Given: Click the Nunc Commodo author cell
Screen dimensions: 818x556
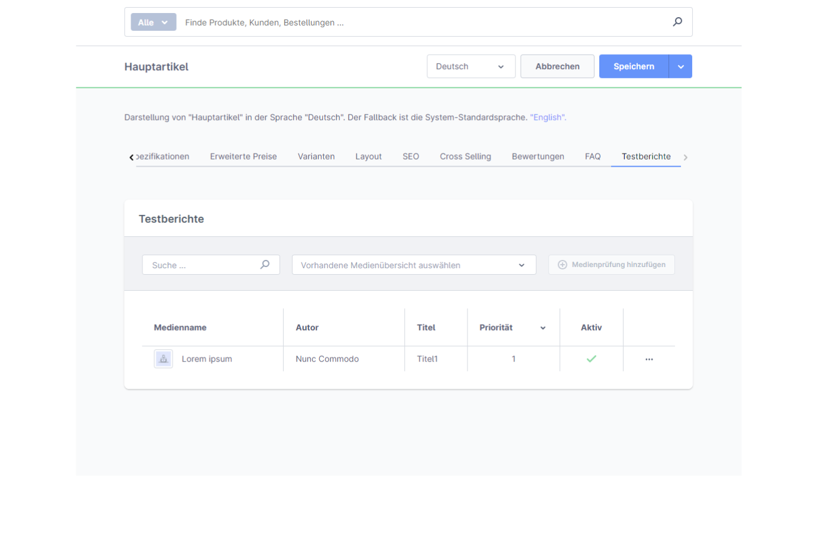Looking at the screenshot, I should pyautogui.click(x=327, y=359).
